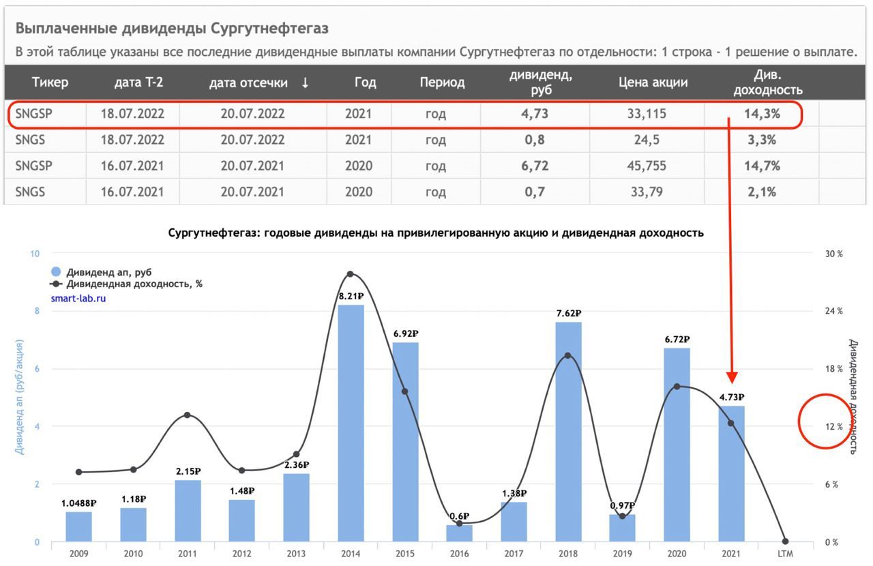
Task: Click the share price 24,5
Action: [x=647, y=140]
